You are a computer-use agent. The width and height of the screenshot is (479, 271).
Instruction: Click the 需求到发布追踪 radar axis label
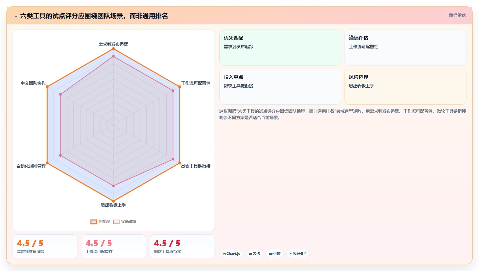pyautogui.click(x=113, y=44)
